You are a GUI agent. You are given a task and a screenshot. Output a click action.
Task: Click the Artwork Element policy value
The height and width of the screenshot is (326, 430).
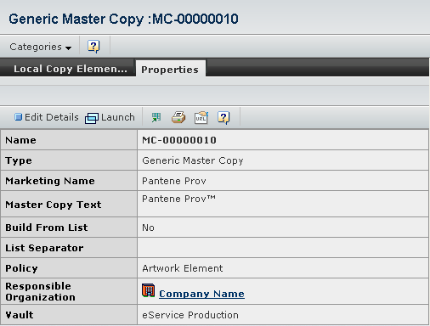(x=183, y=268)
